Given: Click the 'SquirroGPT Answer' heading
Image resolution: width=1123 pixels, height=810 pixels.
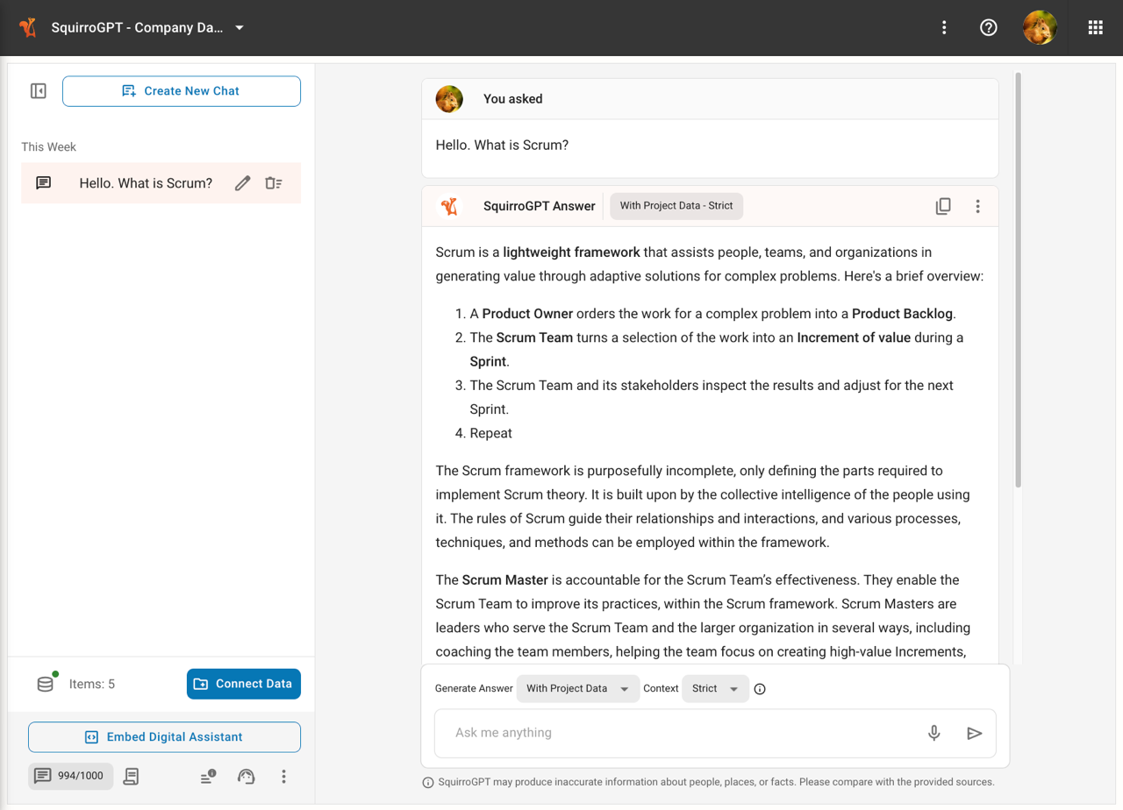Looking at the screenshot, I should point(540,206).
